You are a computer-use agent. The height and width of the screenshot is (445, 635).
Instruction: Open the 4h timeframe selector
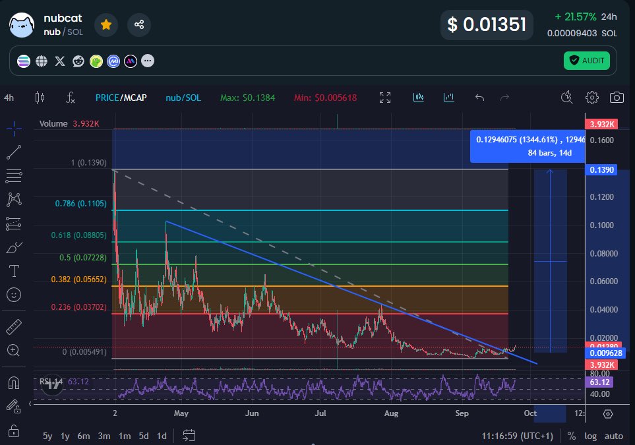[x=9, y=97]
